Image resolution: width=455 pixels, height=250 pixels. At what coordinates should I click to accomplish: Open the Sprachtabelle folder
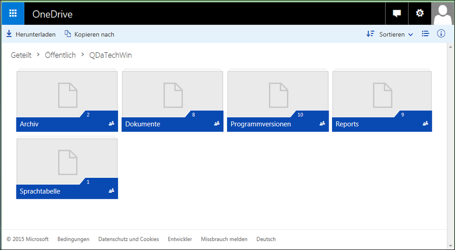67,168
